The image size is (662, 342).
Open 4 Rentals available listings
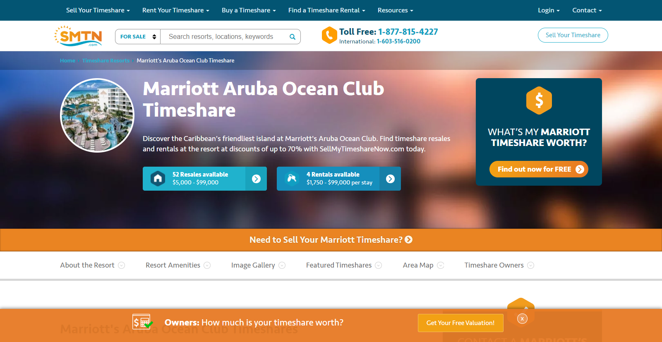point(339,179)
